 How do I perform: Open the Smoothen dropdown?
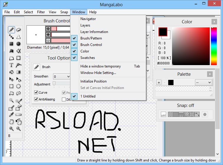pyautogui.click(x=62, y=77)
